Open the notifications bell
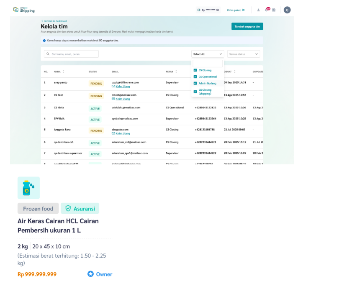Viewport: 339px width, 289px height. [266, 10]
